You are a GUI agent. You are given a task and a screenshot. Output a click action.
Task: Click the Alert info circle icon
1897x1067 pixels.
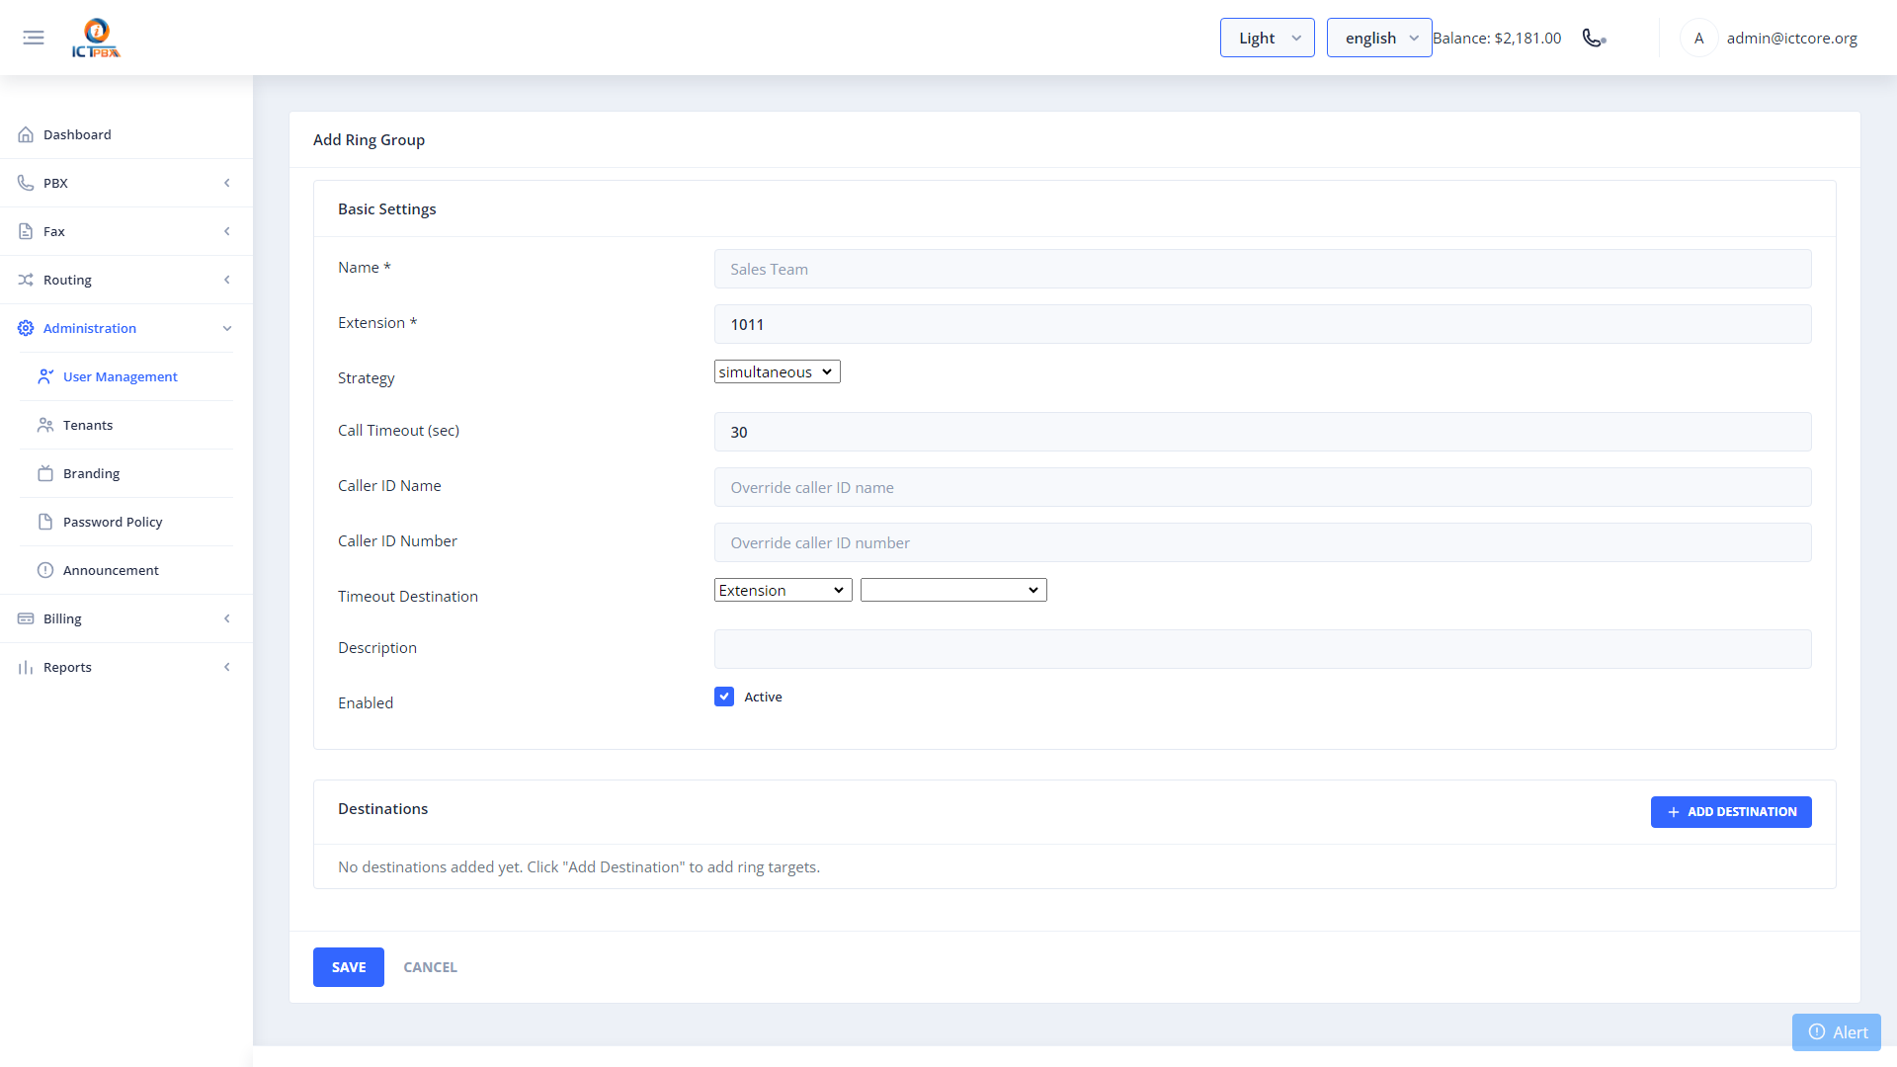1817,1031
